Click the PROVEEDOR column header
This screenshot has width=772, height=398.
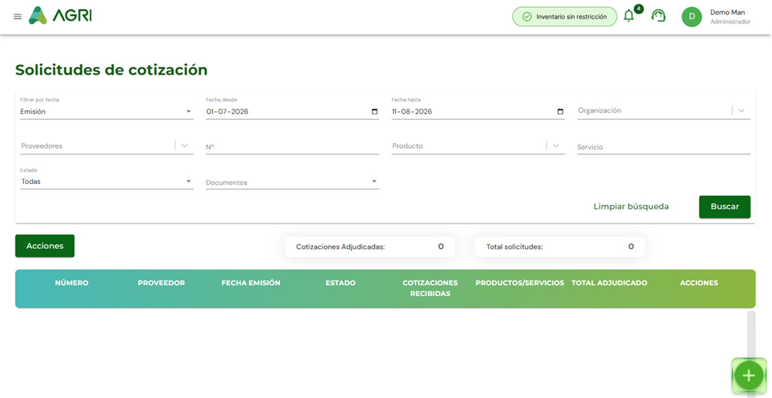click(161, 283)
